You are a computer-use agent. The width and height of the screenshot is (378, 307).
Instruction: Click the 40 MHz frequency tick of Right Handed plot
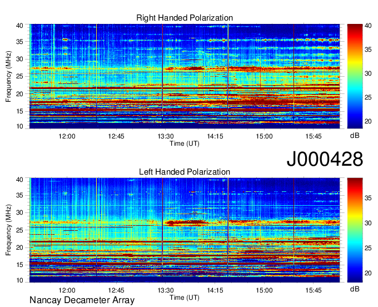pos(19,26)
